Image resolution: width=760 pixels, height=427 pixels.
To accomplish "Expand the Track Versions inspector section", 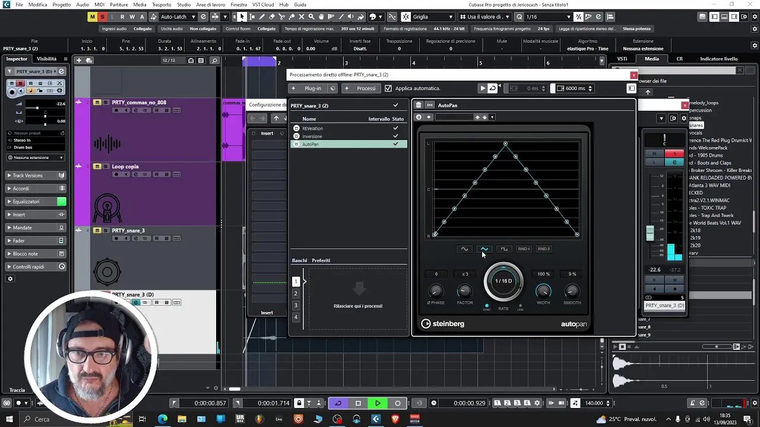I will 36,176.
